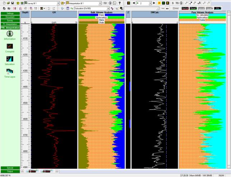Go to next item with right arrow
Image resolution: width=231 pixels, height=177 pixels.
pos(154,3)
